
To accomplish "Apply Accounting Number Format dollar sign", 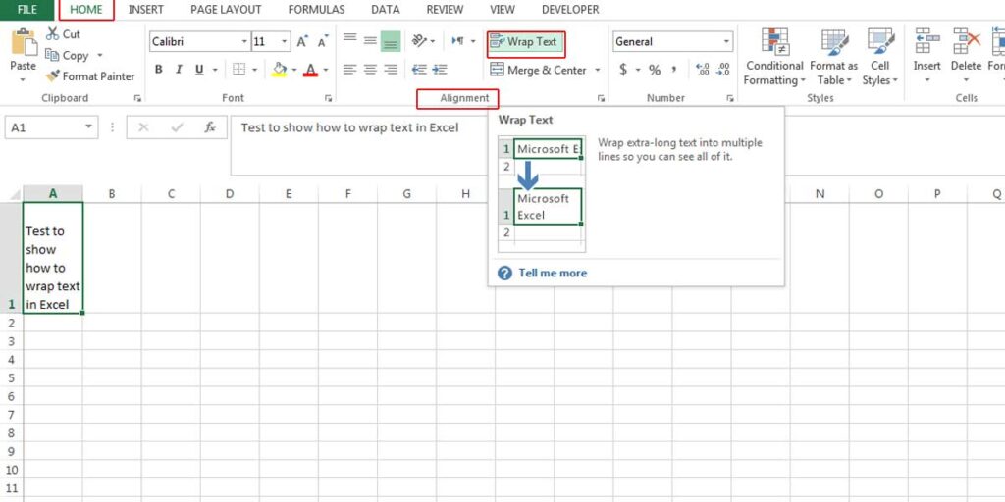I will point(623,70).
